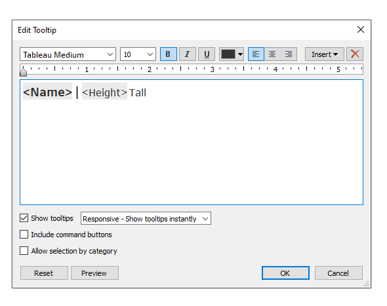Select right text alignment
Screen dimensions: 387x306
[289, 54]
